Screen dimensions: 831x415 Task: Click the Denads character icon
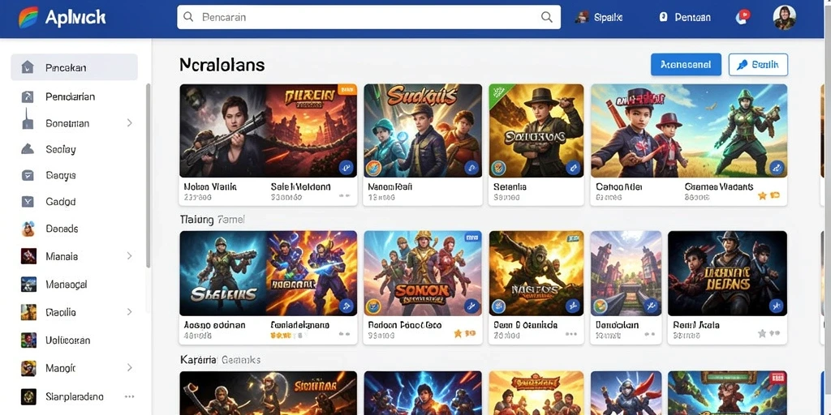(28, 229)
